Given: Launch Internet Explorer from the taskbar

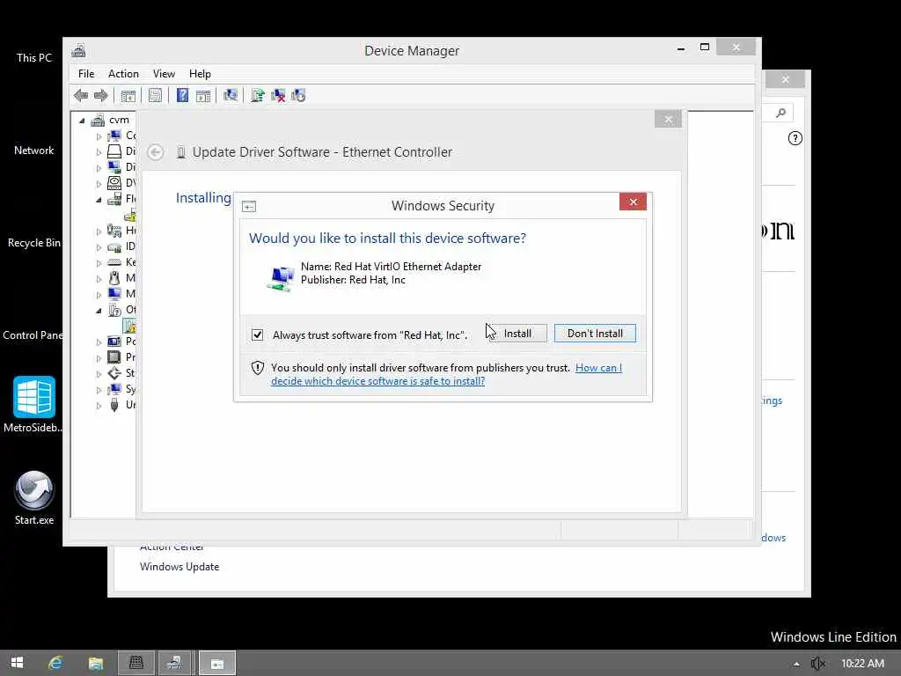Looking at the screenshot, I should click(55, 663).
